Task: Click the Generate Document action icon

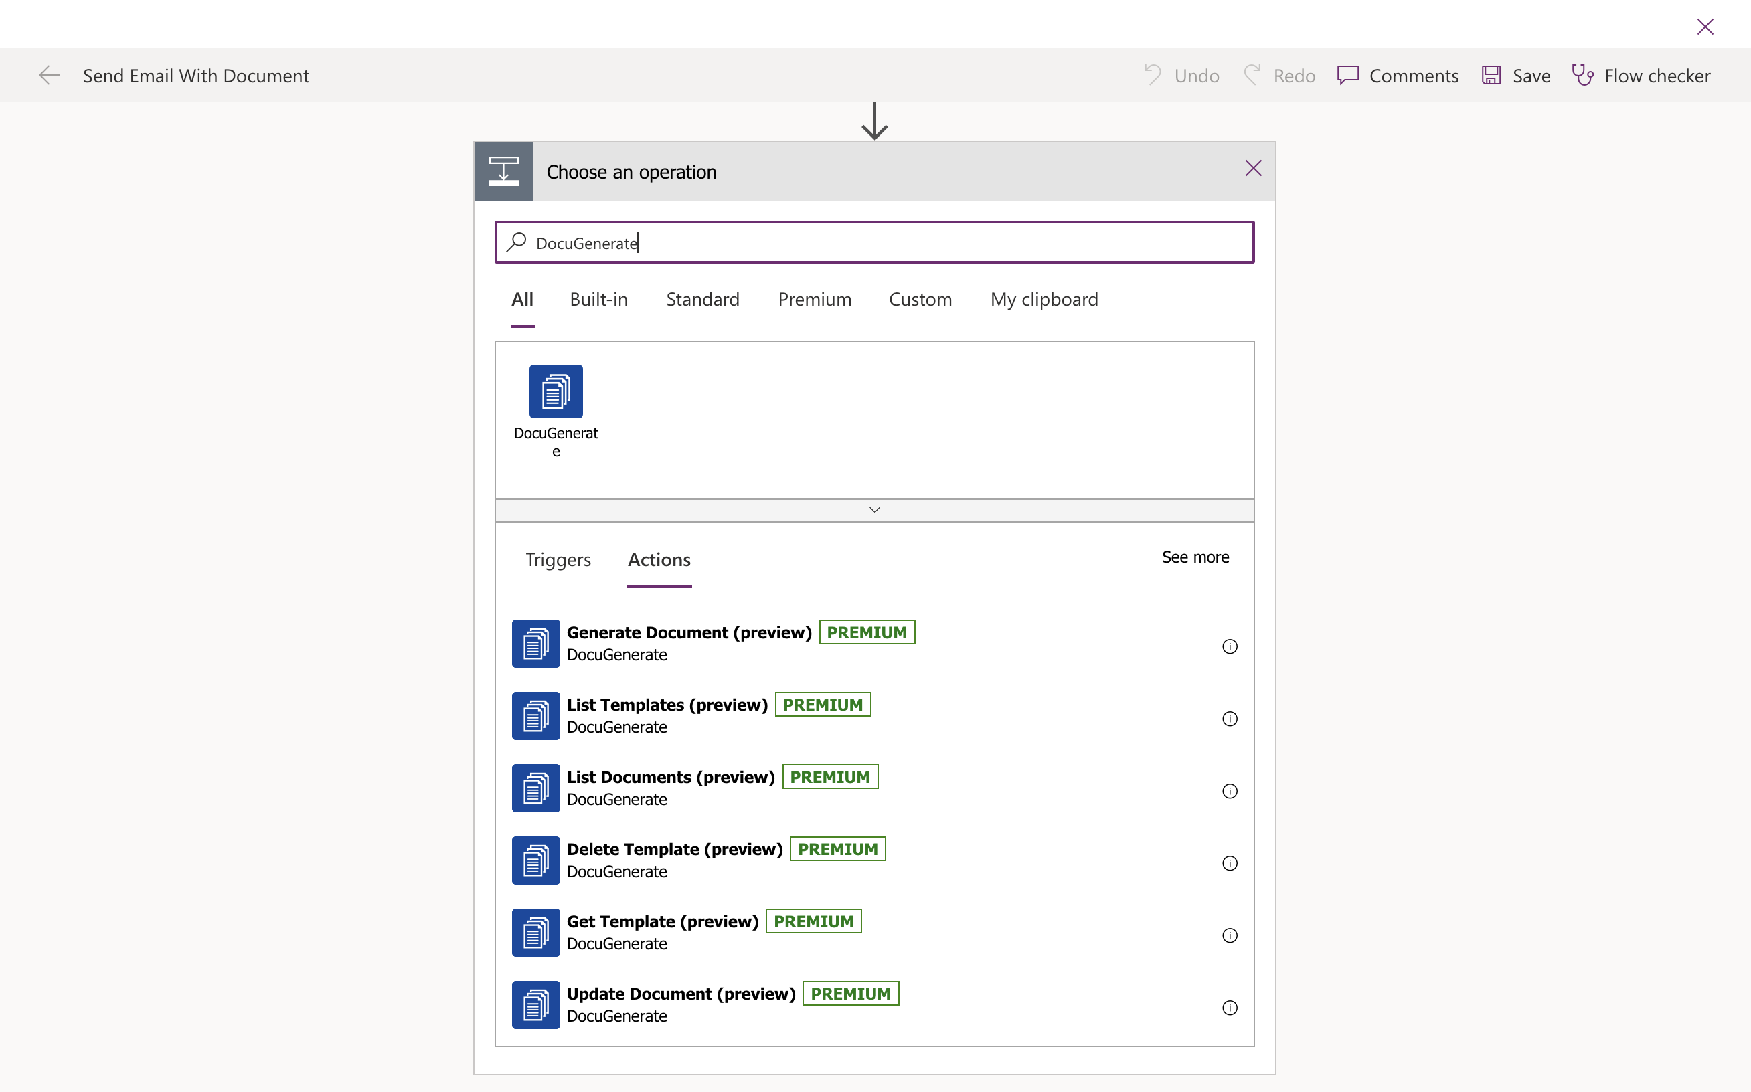Action: coord(535,644)
